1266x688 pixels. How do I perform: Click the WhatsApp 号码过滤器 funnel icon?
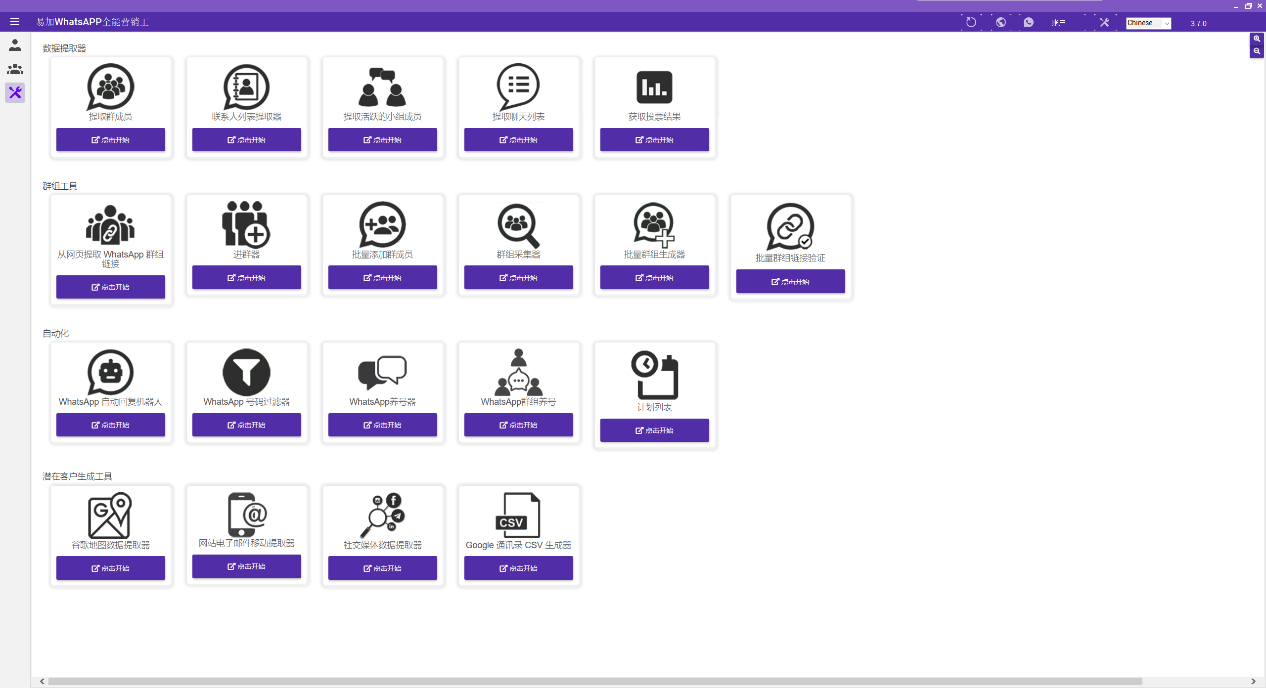(x=246, y=372)
